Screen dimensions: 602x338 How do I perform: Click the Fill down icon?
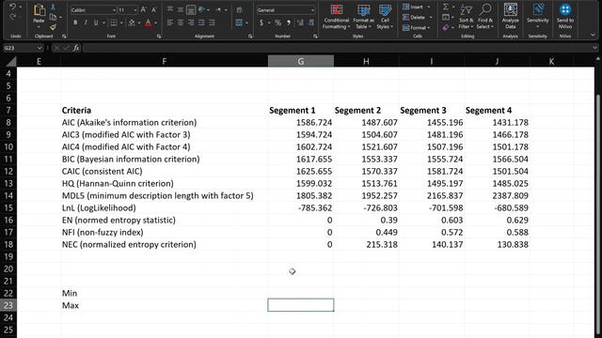446,17
